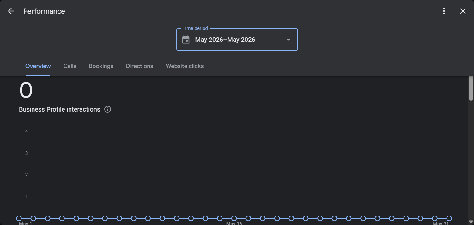Screen dimensions: 474x225
Task: Select the Overview tab
Action: click(38, 66)
